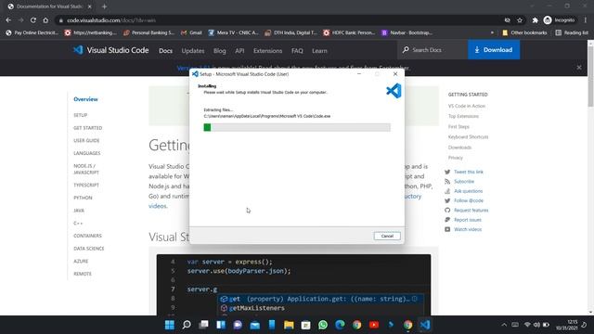The width and height of the screenshot is (594, 334).
Task: Click the icon beside Watch videos
Action: click(x=447, y=229)
